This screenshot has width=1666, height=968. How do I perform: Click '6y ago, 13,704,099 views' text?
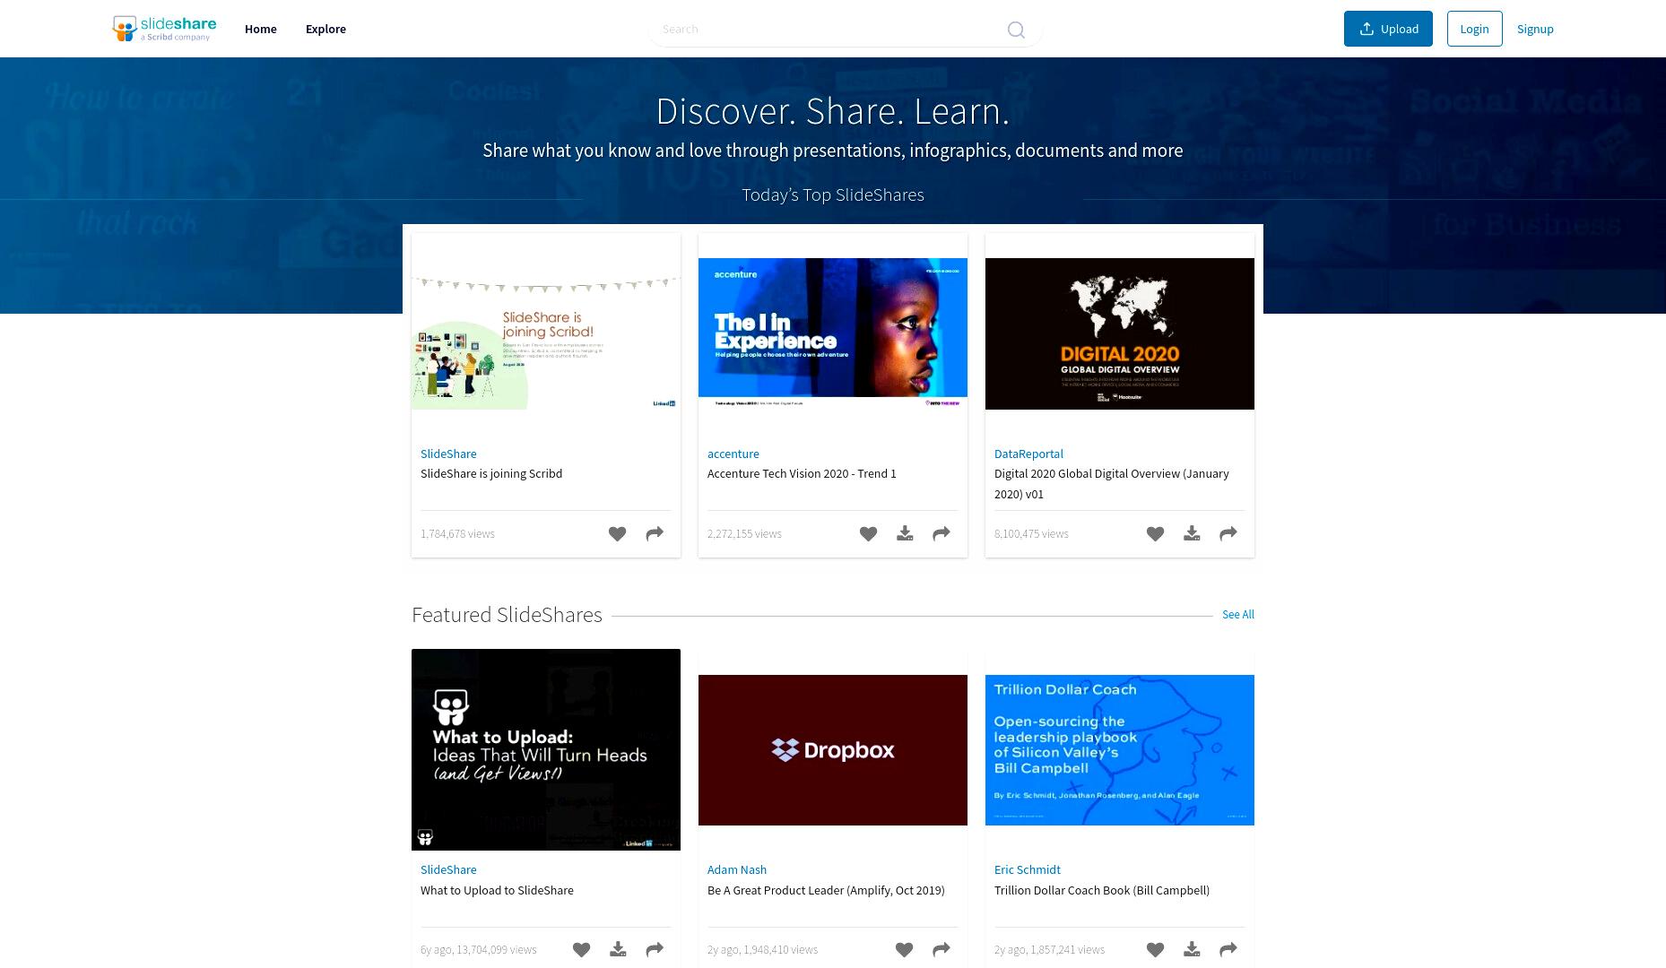[479, 949]
